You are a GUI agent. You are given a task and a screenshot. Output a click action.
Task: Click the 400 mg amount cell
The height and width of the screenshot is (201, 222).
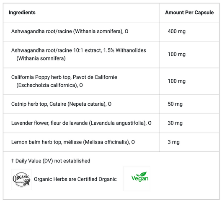click(176, 31)
